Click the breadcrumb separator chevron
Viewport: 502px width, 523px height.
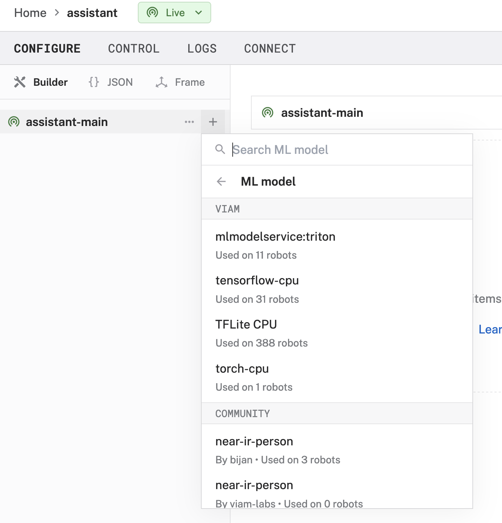coord(57,13)
